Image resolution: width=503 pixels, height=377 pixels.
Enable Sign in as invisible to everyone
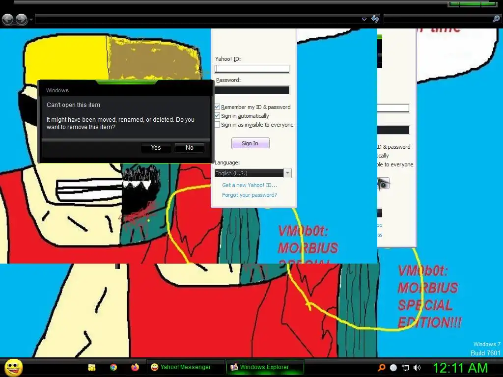pyautogui.click(x=217, y=125)
